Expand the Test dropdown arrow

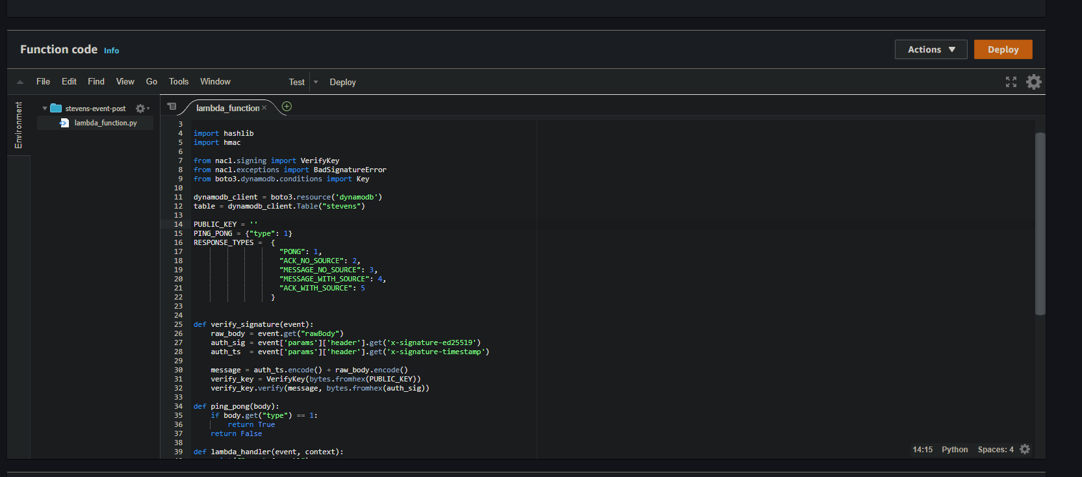pos(316,82)
